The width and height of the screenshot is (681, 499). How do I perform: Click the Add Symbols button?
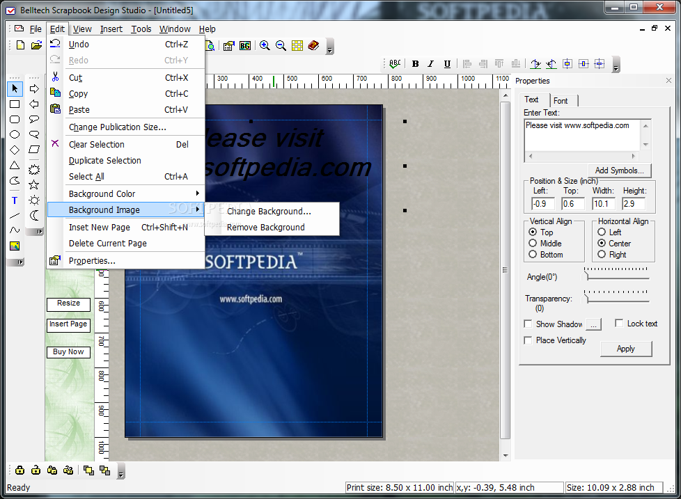tap(619, 171)
